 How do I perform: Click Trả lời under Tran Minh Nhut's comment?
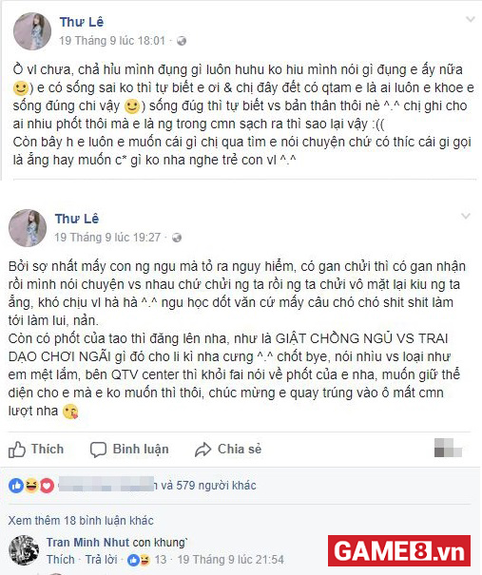click(101, 559)
